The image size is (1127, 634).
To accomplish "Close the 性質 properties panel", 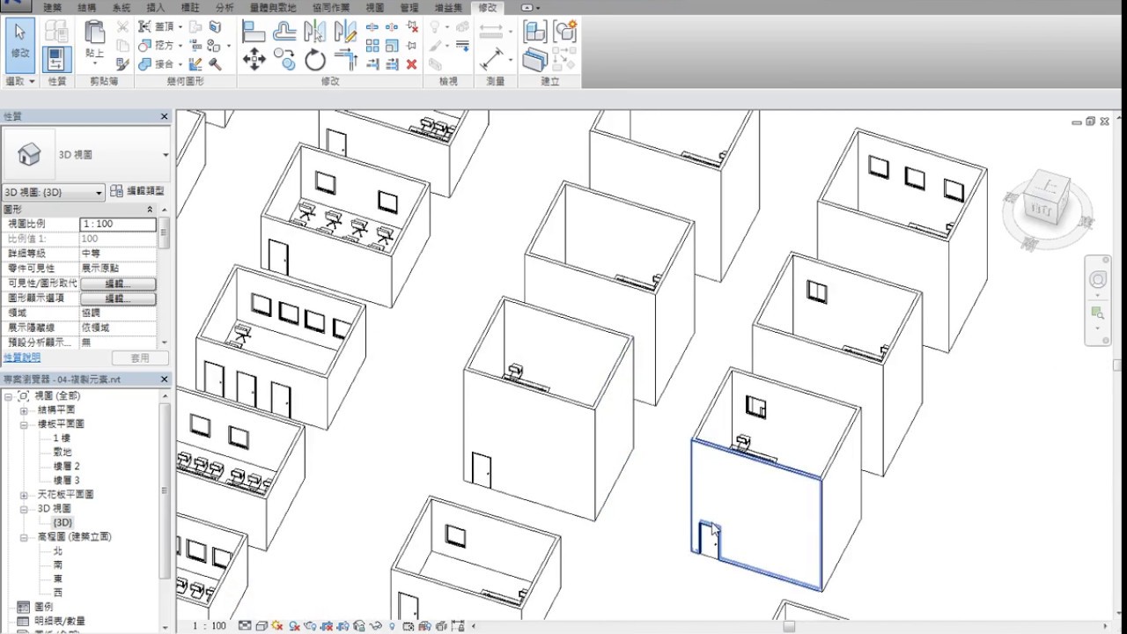I will [164, 116].
